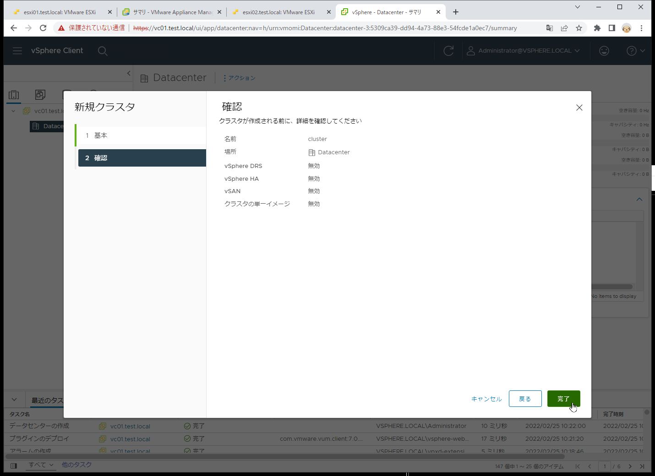655x476 pixels.
Task: Jump to first tasks page
Action: coord(578,466)
